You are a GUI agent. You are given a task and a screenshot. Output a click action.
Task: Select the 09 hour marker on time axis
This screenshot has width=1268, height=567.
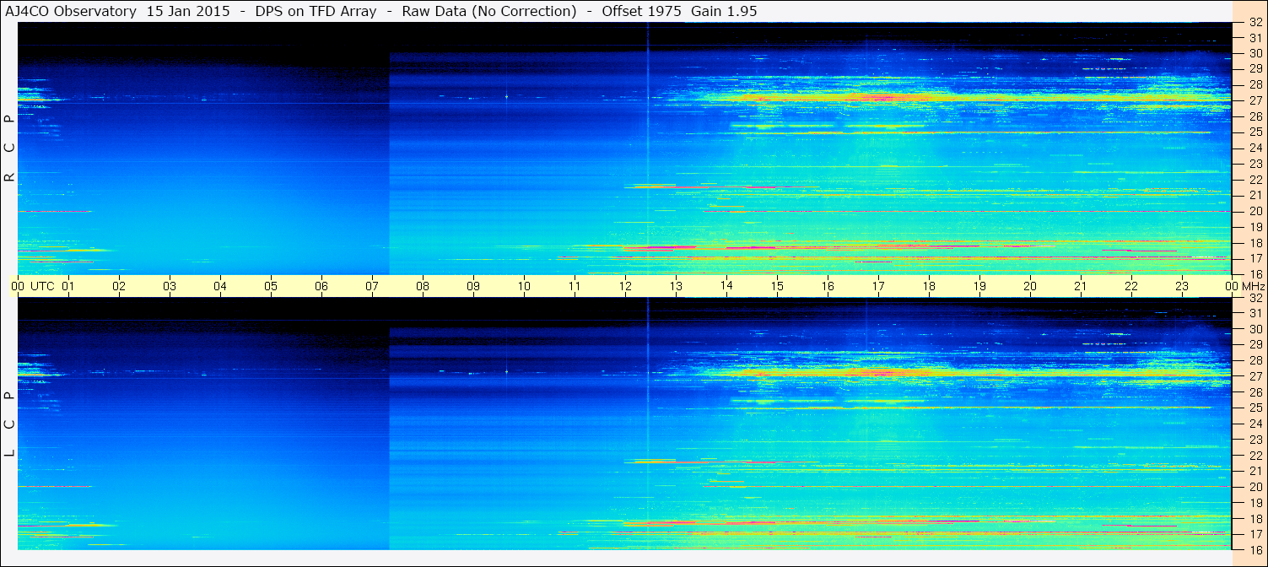click(x=473, y=286)
